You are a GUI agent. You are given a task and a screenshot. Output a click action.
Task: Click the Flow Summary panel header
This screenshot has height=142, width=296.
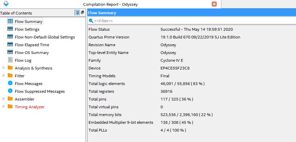[x=192, y=13]
